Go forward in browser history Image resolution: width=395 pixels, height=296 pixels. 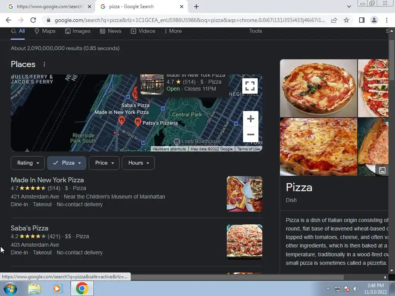click(21, 20)
